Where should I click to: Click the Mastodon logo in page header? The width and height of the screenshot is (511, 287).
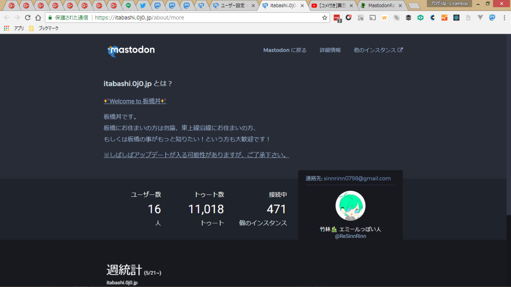131,50
